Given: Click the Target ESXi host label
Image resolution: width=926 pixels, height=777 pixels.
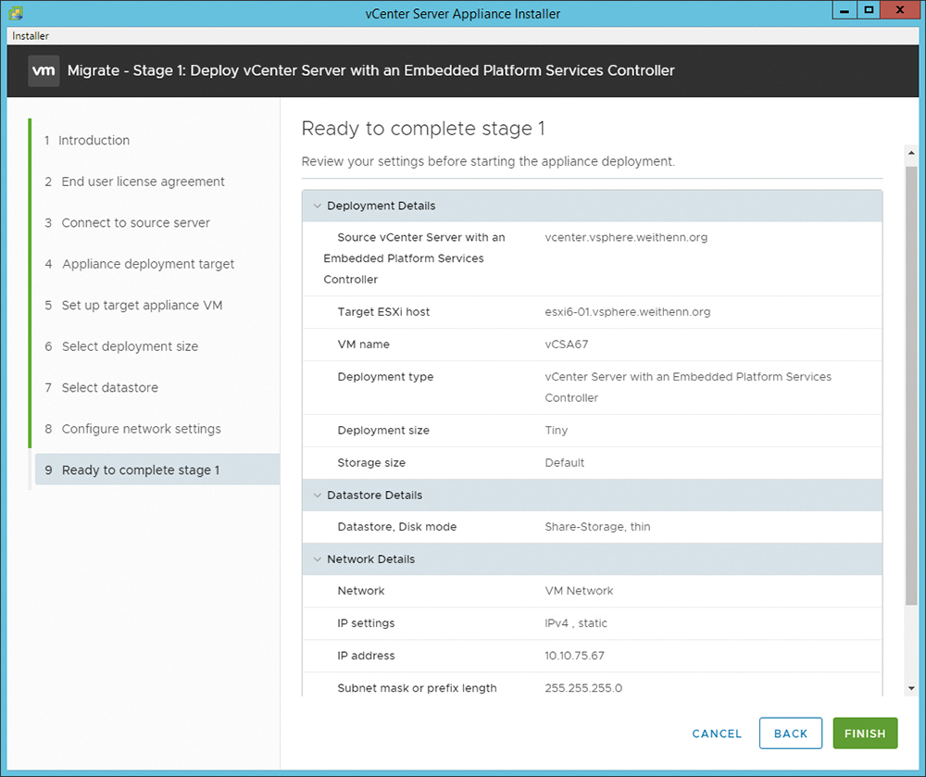Looking at the screenshot, I should coord(384,312).
